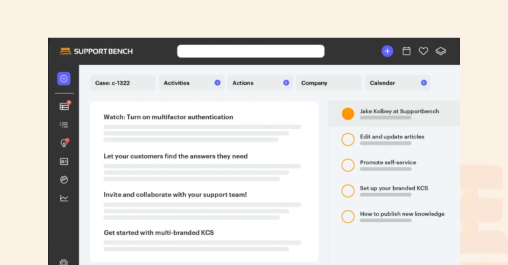Select circle beside Edit and update articles
Screen dimensions: 508x265
348,139
